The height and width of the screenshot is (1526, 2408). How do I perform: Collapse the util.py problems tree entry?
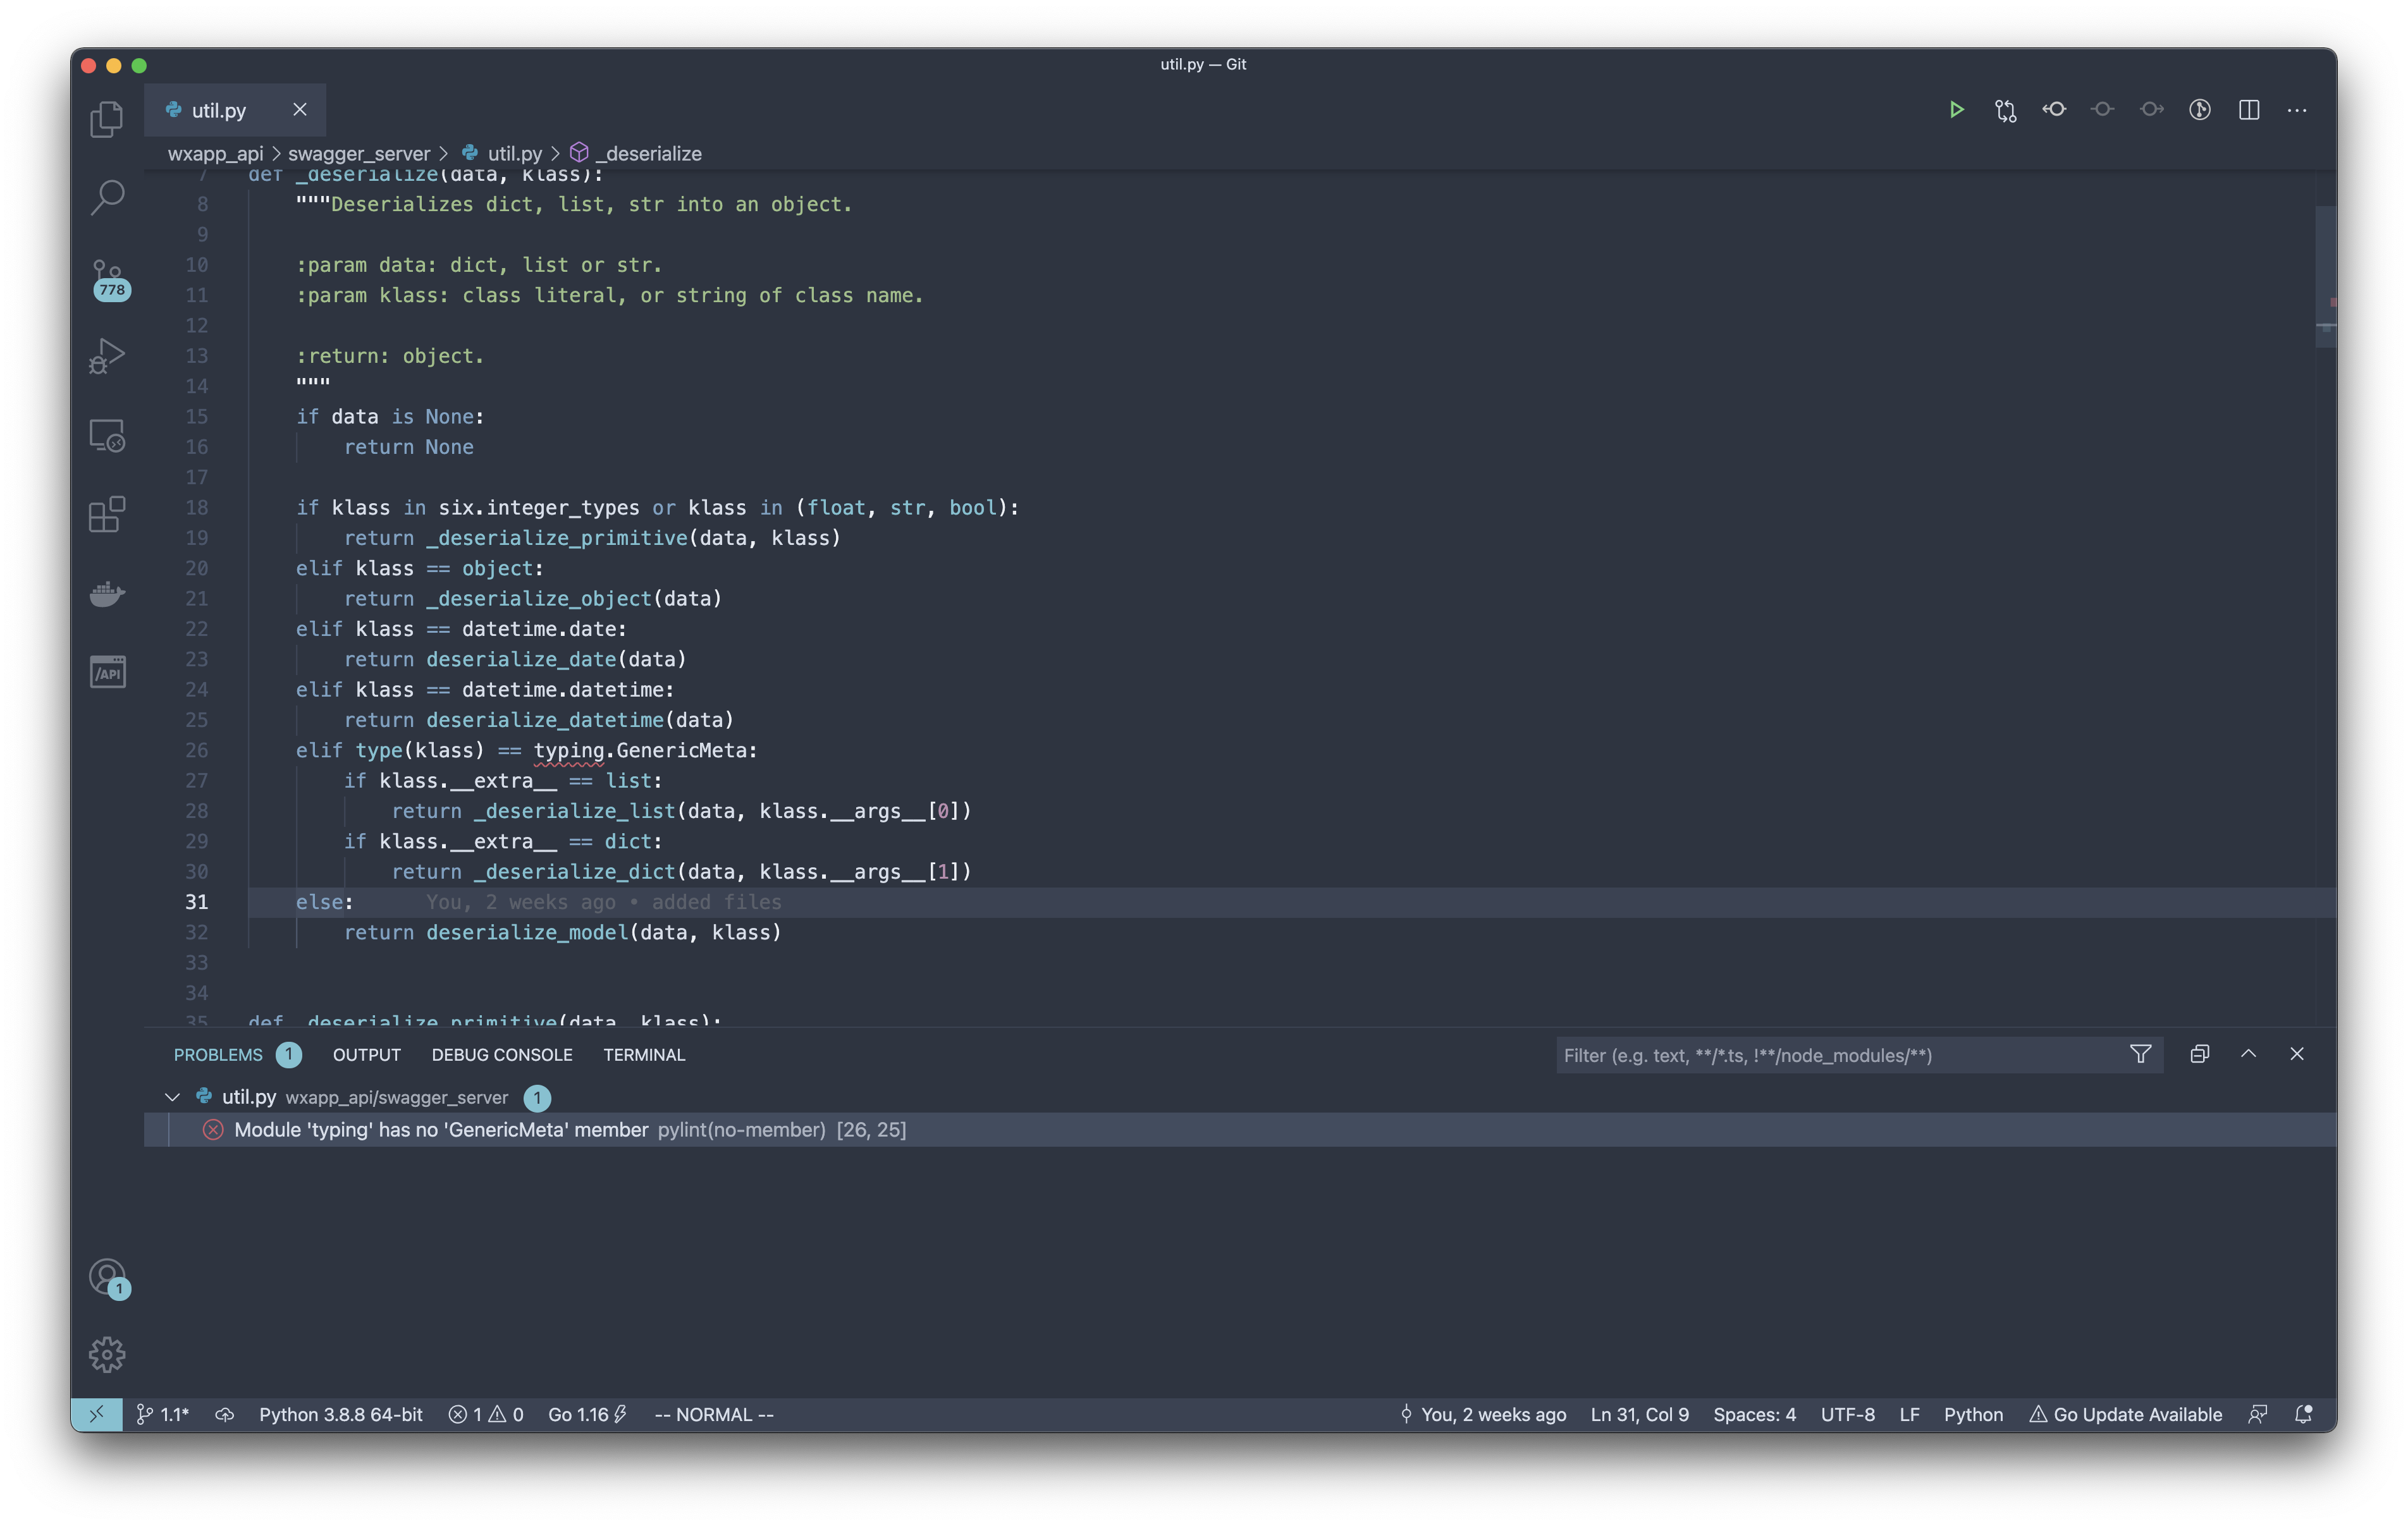pos(172,1097)
